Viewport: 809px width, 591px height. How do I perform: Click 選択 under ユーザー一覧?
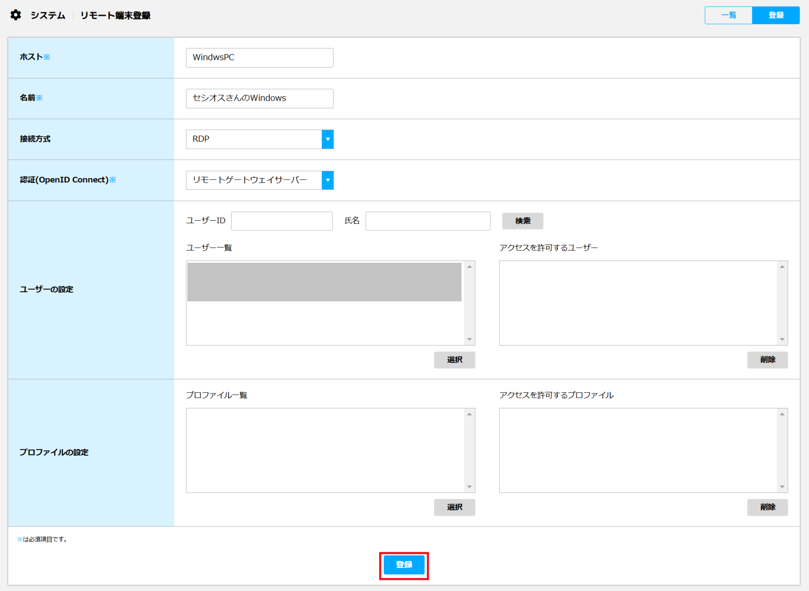click(x=455, y=360)
